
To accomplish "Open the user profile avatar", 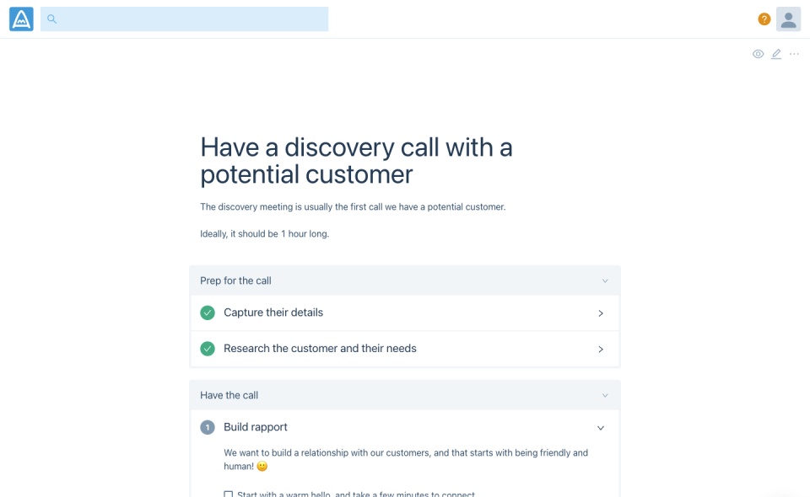I will pos(788,19).
